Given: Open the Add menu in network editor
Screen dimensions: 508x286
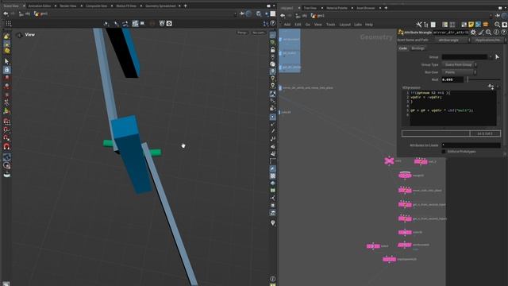Looking at the screenshot, I should pos(287,25).
